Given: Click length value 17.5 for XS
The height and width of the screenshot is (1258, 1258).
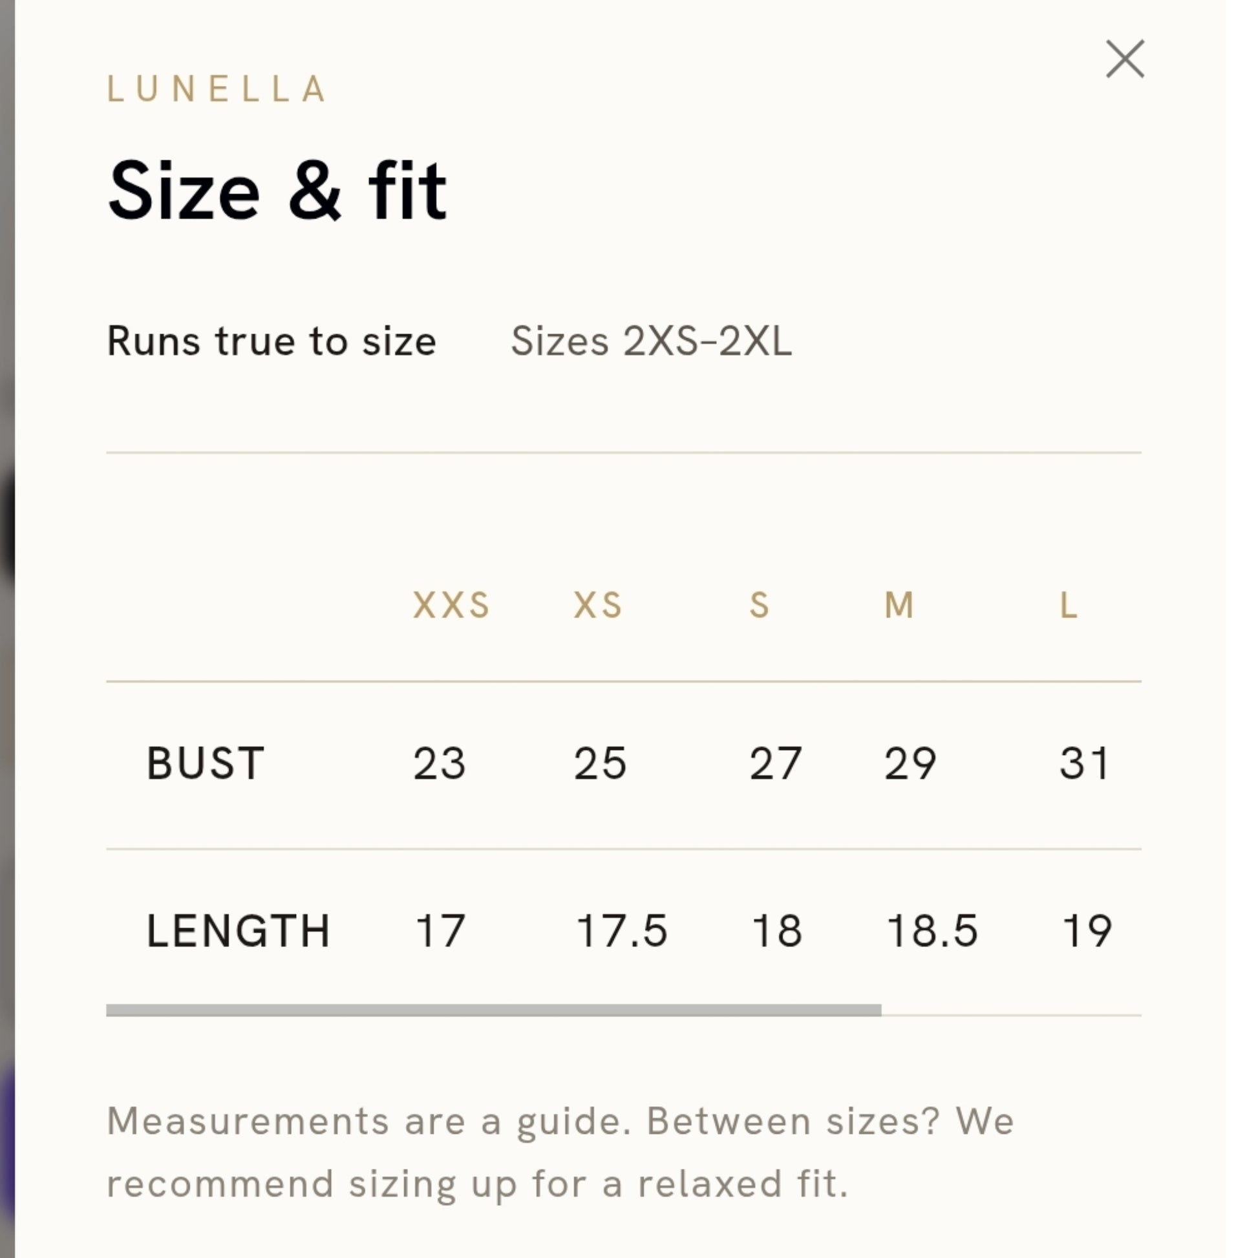Looking at the screenshot, I should click(x=622, y=930).
